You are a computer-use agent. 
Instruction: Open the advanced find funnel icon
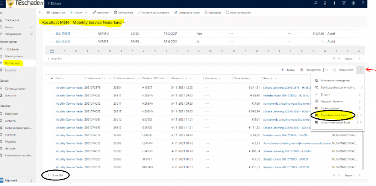(x=344, y=3)
